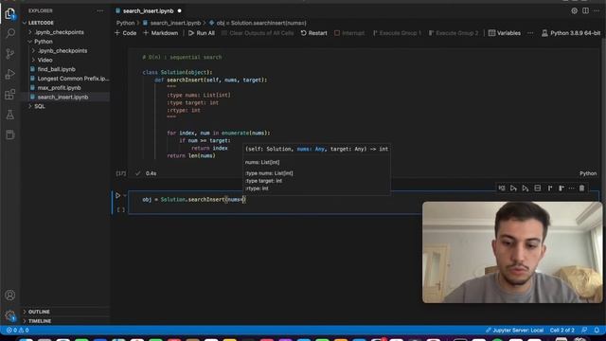Add a new Code cell

point(126,33)
